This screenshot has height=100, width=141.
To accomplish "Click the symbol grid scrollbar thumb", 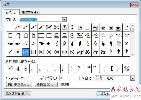I will [132, 29].
